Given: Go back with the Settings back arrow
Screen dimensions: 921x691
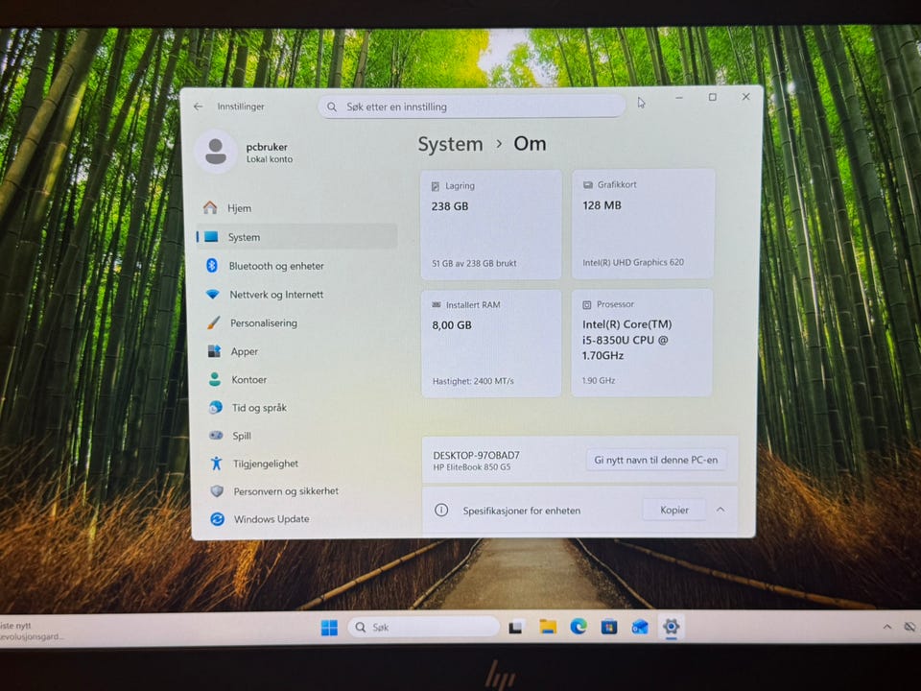Looking at the screenshot, I should pyautogui.click(x=198, y=107).
